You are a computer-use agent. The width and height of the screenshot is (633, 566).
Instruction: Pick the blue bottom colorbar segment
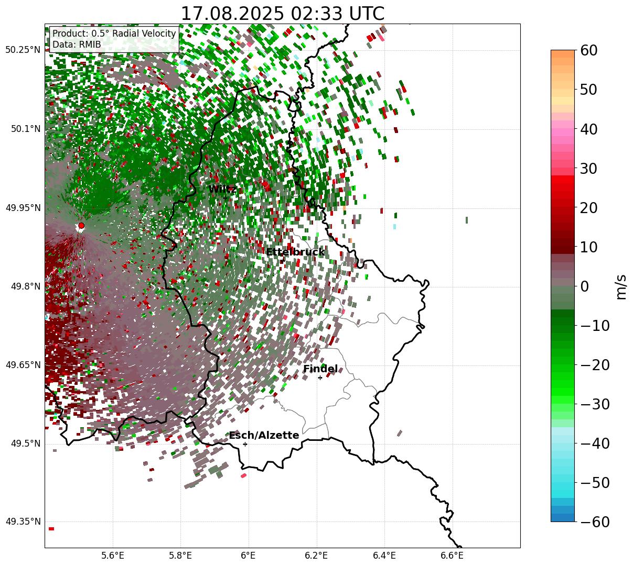563,517
